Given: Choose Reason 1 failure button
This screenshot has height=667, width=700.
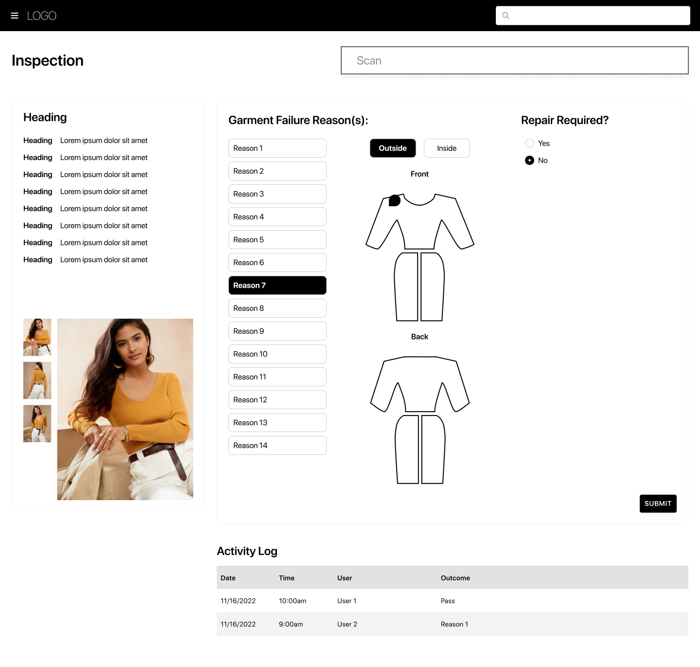Looking at the screenshot, I should pyautogui.click(x=277, y=148).
